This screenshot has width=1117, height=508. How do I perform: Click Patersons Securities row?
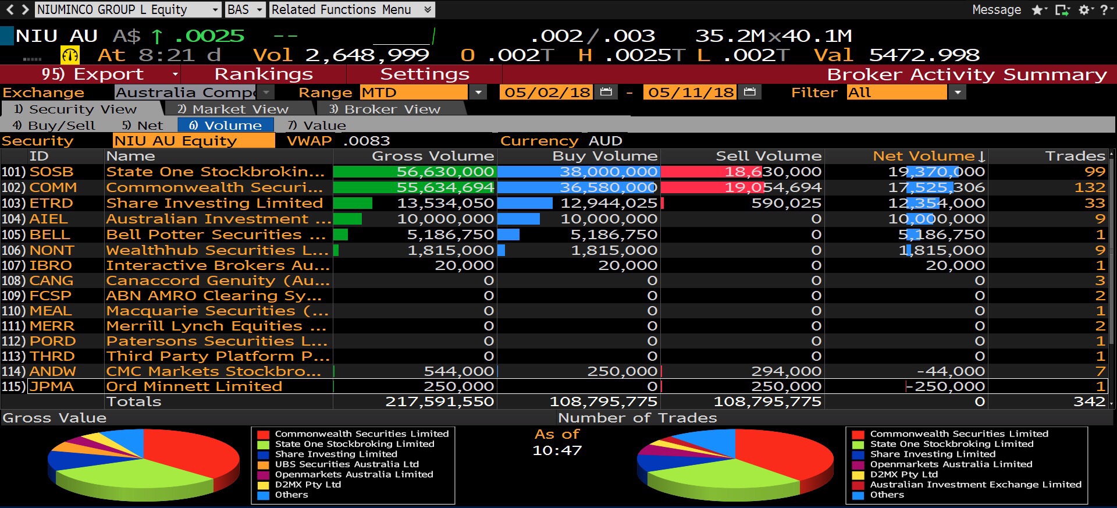(x=554, y=341)
